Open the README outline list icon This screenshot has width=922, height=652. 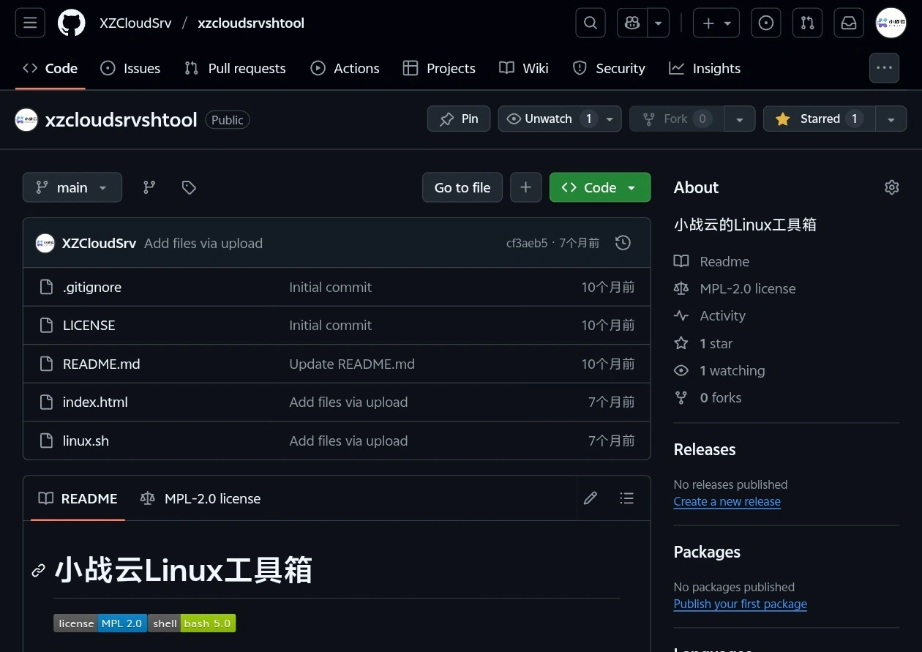point(626,498)
